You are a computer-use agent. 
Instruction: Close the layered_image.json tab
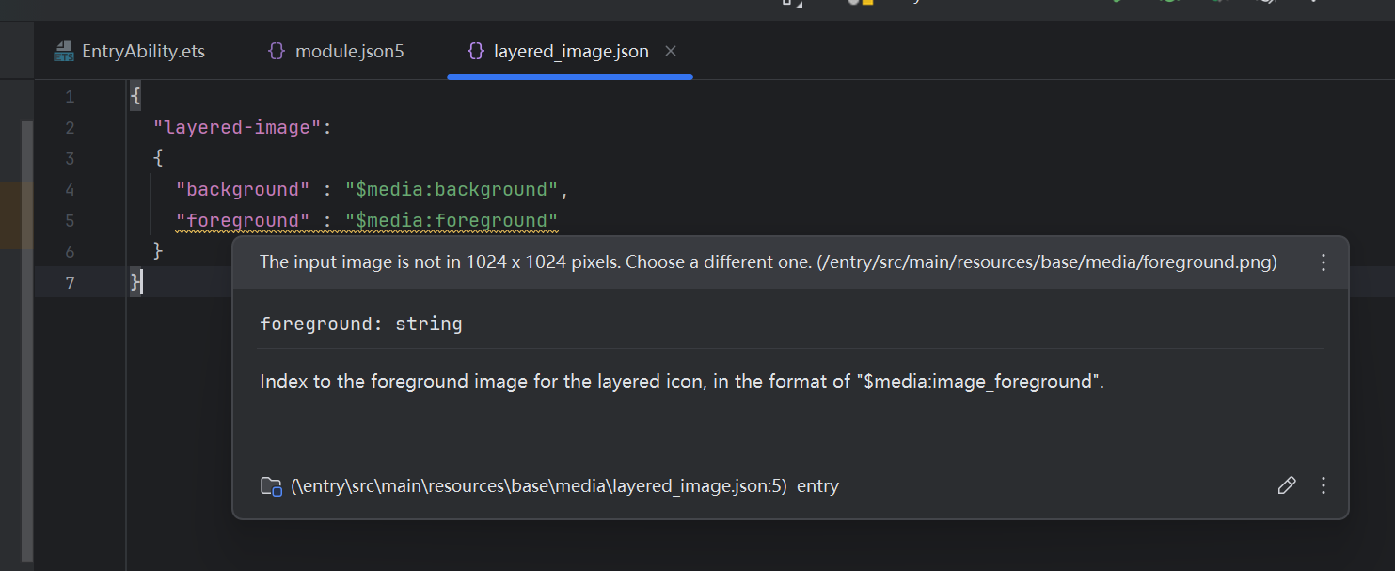tap(671, 51)
